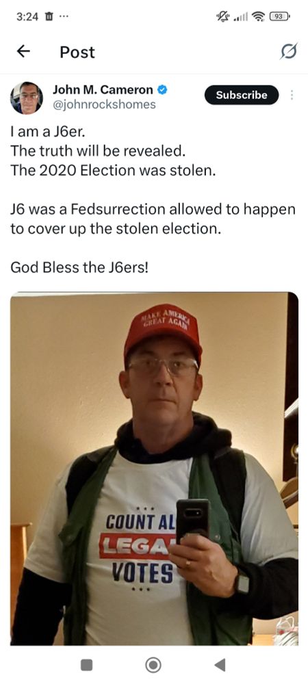
Task: Tap the Android back triangle button
Action: coord(220,664)
